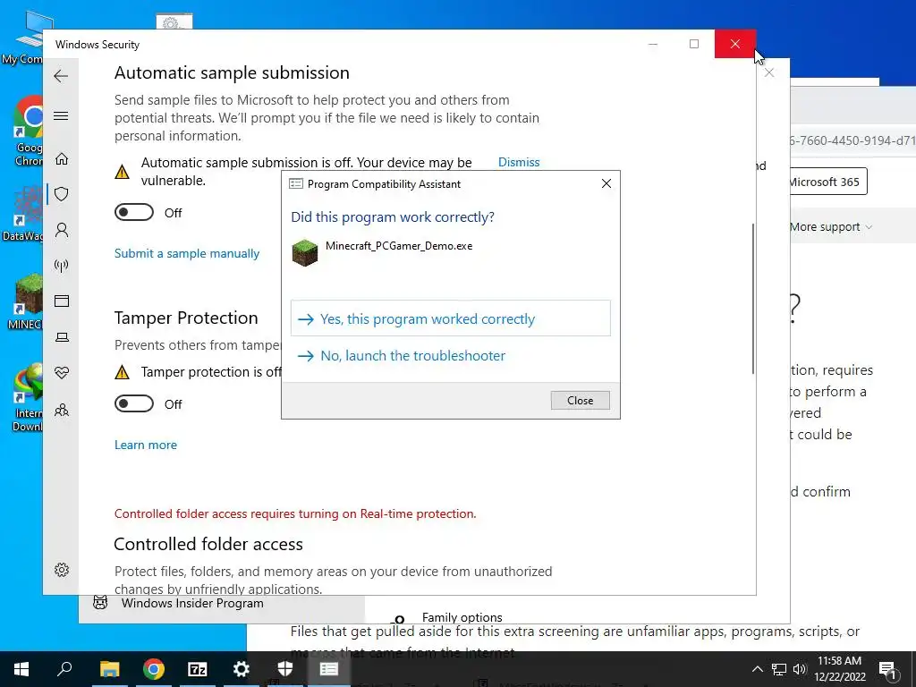Click the warning icon next to Tamper protection

[x=122, y=372]
